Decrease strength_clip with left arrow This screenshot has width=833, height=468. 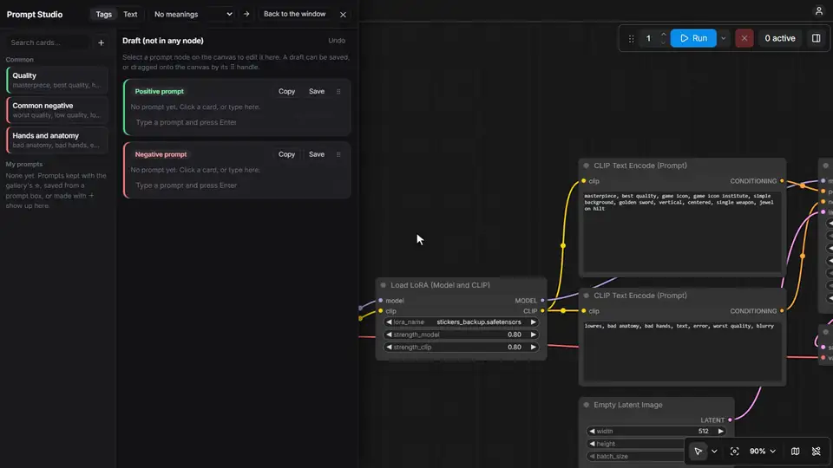coord(389,347)
